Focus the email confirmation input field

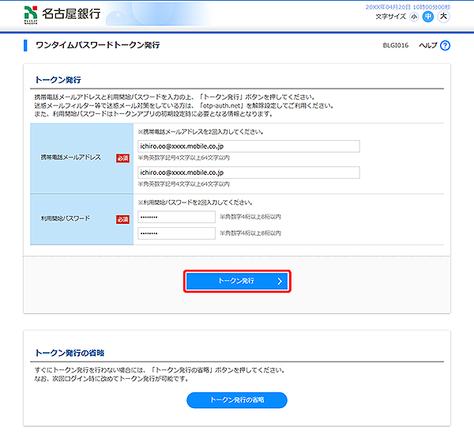point(247,172)
